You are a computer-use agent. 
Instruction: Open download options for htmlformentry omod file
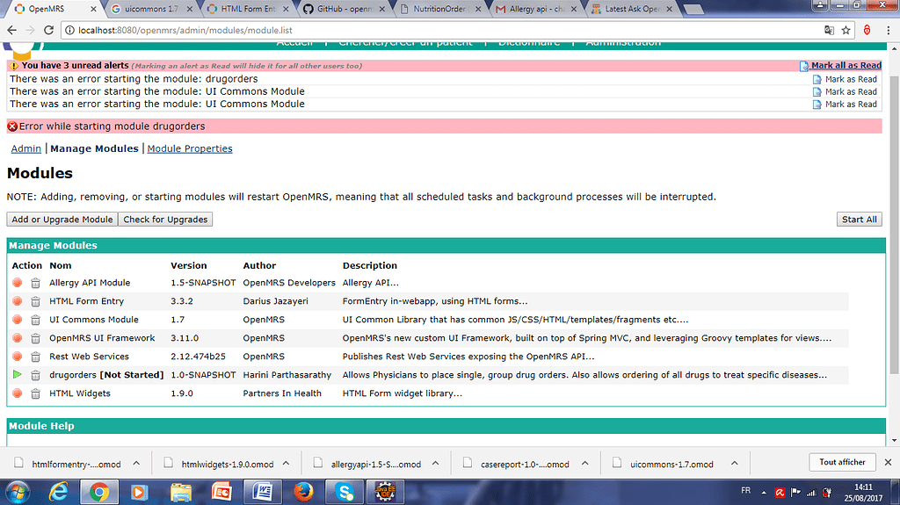134,464
